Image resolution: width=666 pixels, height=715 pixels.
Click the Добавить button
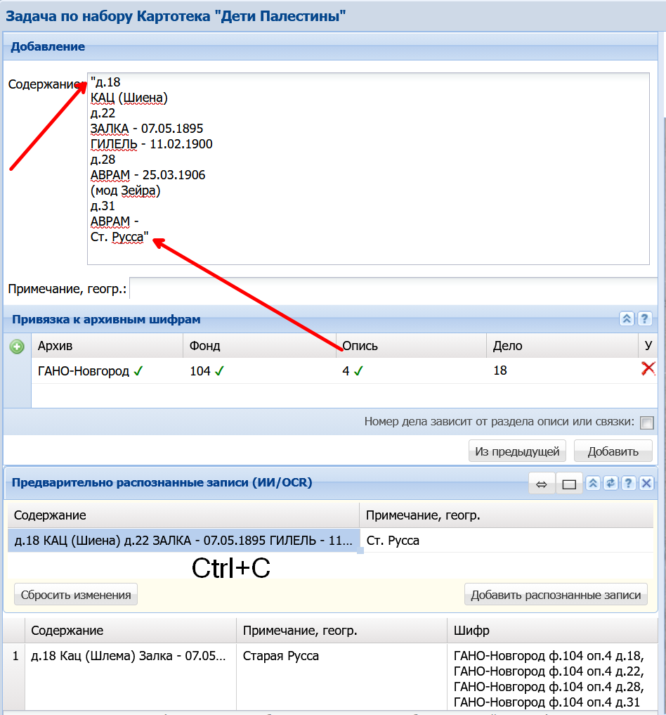pyautogui.click(x=613, y=451)
